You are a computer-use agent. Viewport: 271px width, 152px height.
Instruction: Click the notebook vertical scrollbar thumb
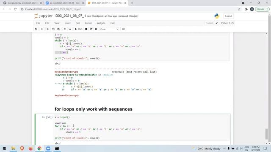pos(266,134)
